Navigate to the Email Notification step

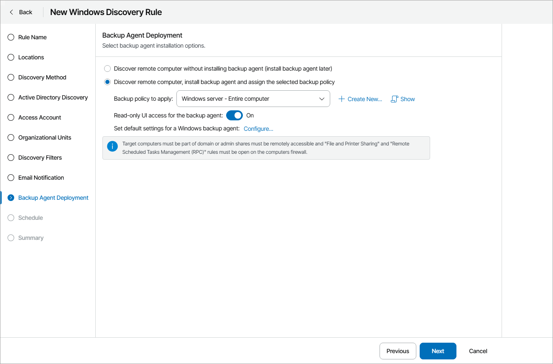click(x=41, y=178)
